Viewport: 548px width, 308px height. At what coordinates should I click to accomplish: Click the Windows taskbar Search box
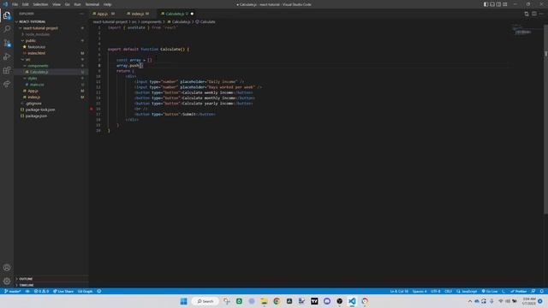point(205,301)
